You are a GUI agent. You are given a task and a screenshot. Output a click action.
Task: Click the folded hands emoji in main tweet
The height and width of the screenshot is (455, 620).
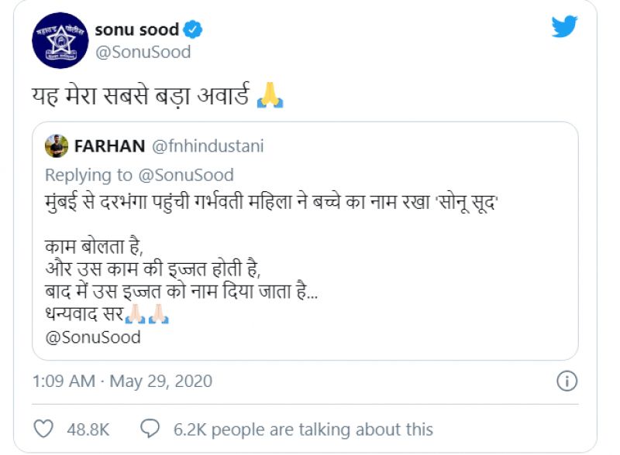[270, 97]
